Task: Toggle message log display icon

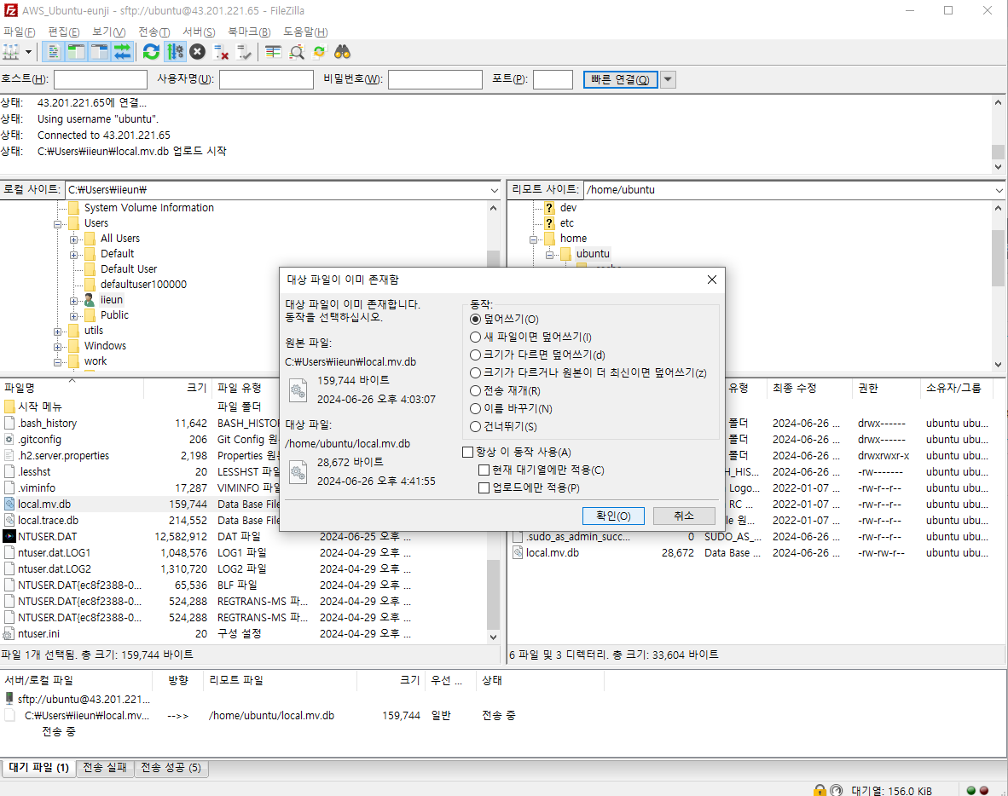Action: click(54, 52)
